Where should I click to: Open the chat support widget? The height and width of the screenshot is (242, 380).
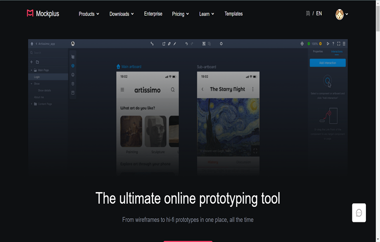(x=359, y=213)
